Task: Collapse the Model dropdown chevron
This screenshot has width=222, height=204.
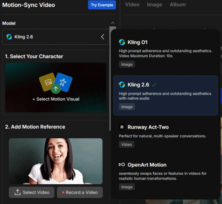Action: tap(102, 37)
